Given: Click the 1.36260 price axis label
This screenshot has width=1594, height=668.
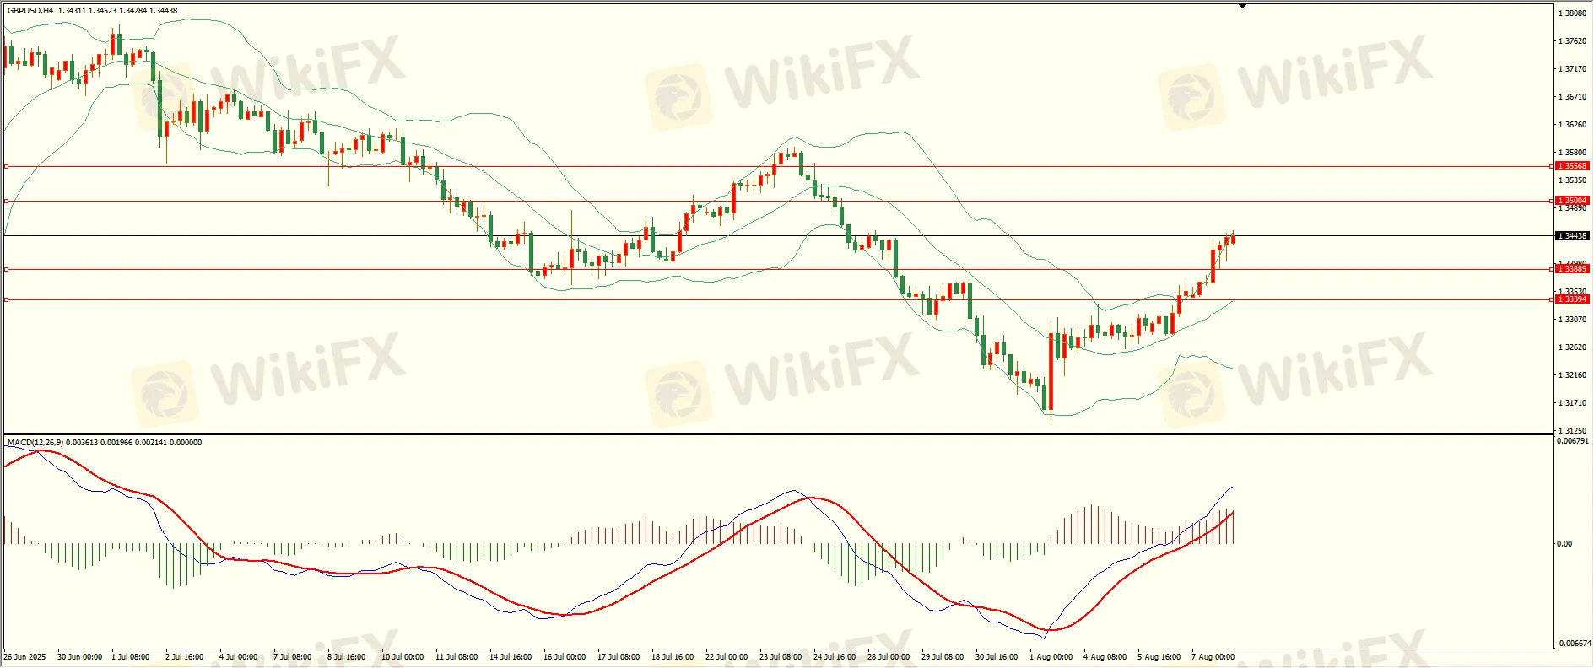Looking at the screenshot, I should point(1573,125).
